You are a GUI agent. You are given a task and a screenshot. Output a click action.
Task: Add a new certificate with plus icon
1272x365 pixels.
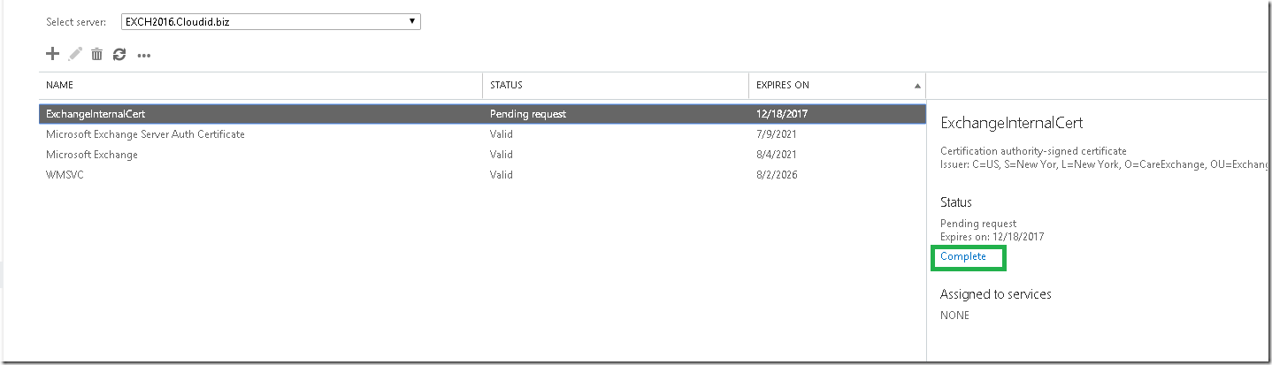tap(52, 54)
